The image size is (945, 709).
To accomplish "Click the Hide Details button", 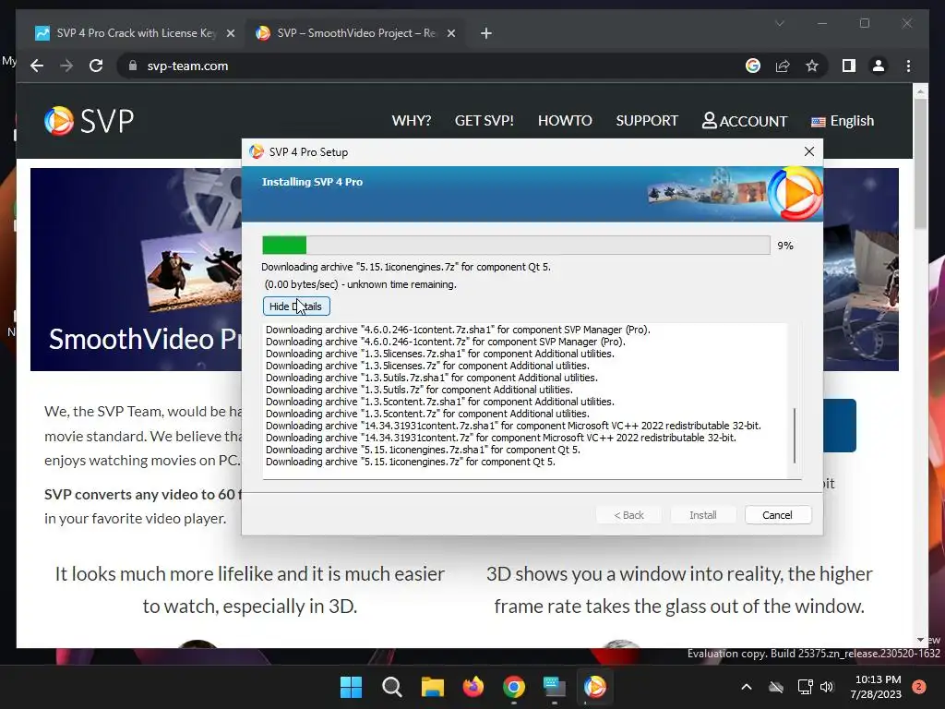I will [x=296, y=306].
